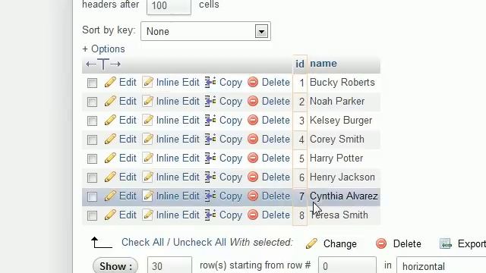486x273 pixels.
Task: Click the red Delete icon for Noah Parker
Action: [x=253, y=101]
